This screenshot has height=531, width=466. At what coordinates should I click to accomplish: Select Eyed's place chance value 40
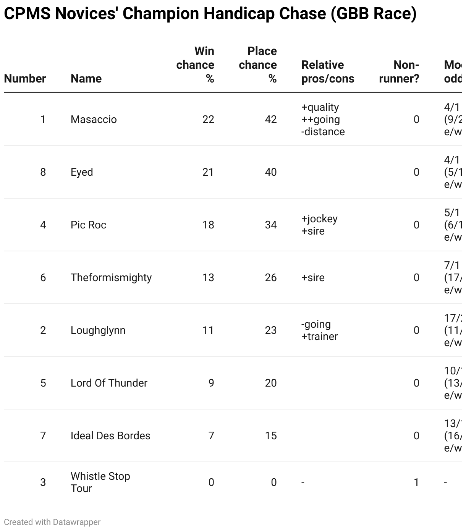click(x=271, y=172)
